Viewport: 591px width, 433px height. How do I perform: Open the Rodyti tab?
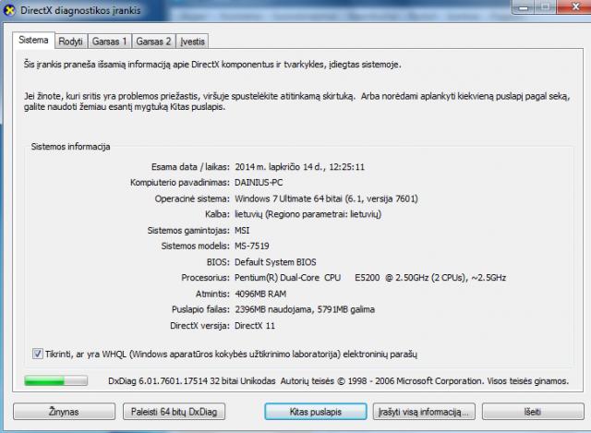pyautogui.click(x=71, y=42)
